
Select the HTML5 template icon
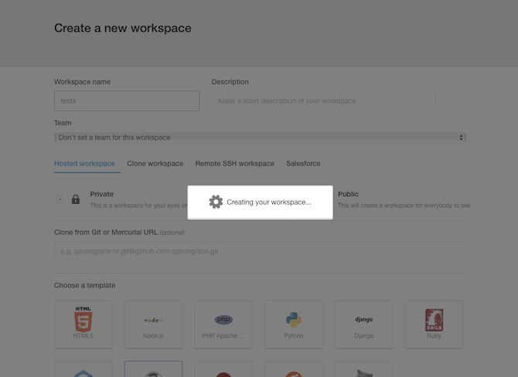pos(83,319)
